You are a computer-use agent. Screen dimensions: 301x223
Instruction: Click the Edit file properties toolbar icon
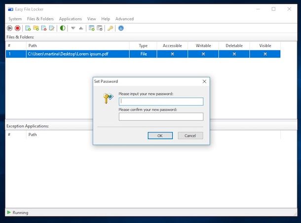coord(52,28)
